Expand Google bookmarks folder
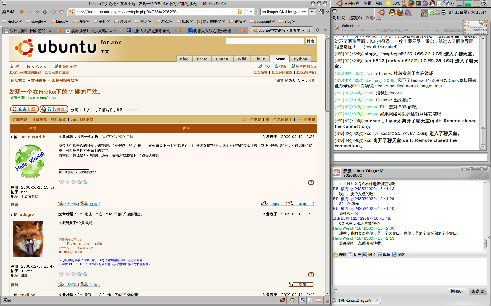The image size is (491, 306). pos(36,22)
